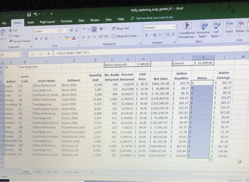The image size is (249, 182).
Task: Cut the selection with the scissors icon
Action: (x=13, y=30)
